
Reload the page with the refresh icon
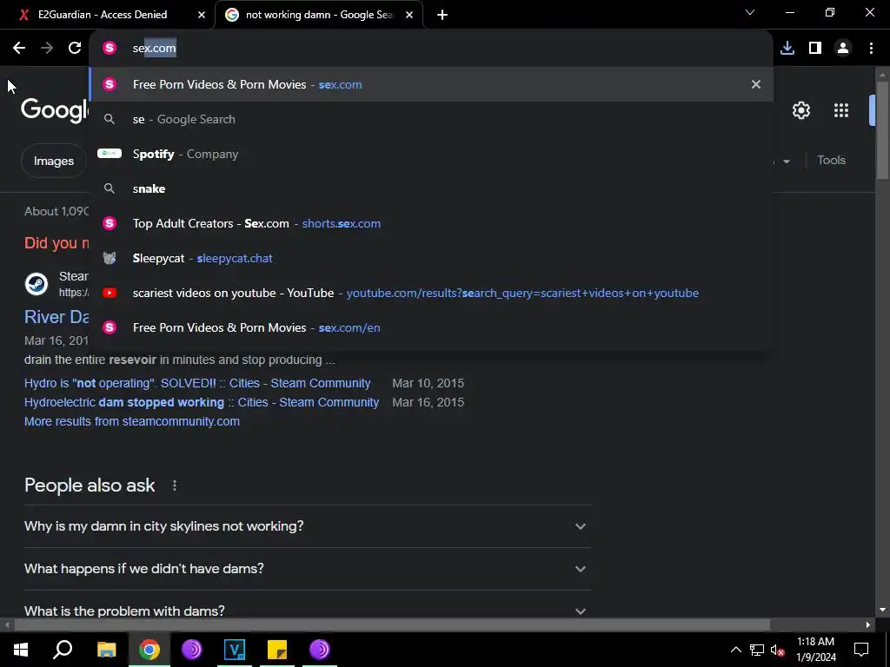click(75, 49)
